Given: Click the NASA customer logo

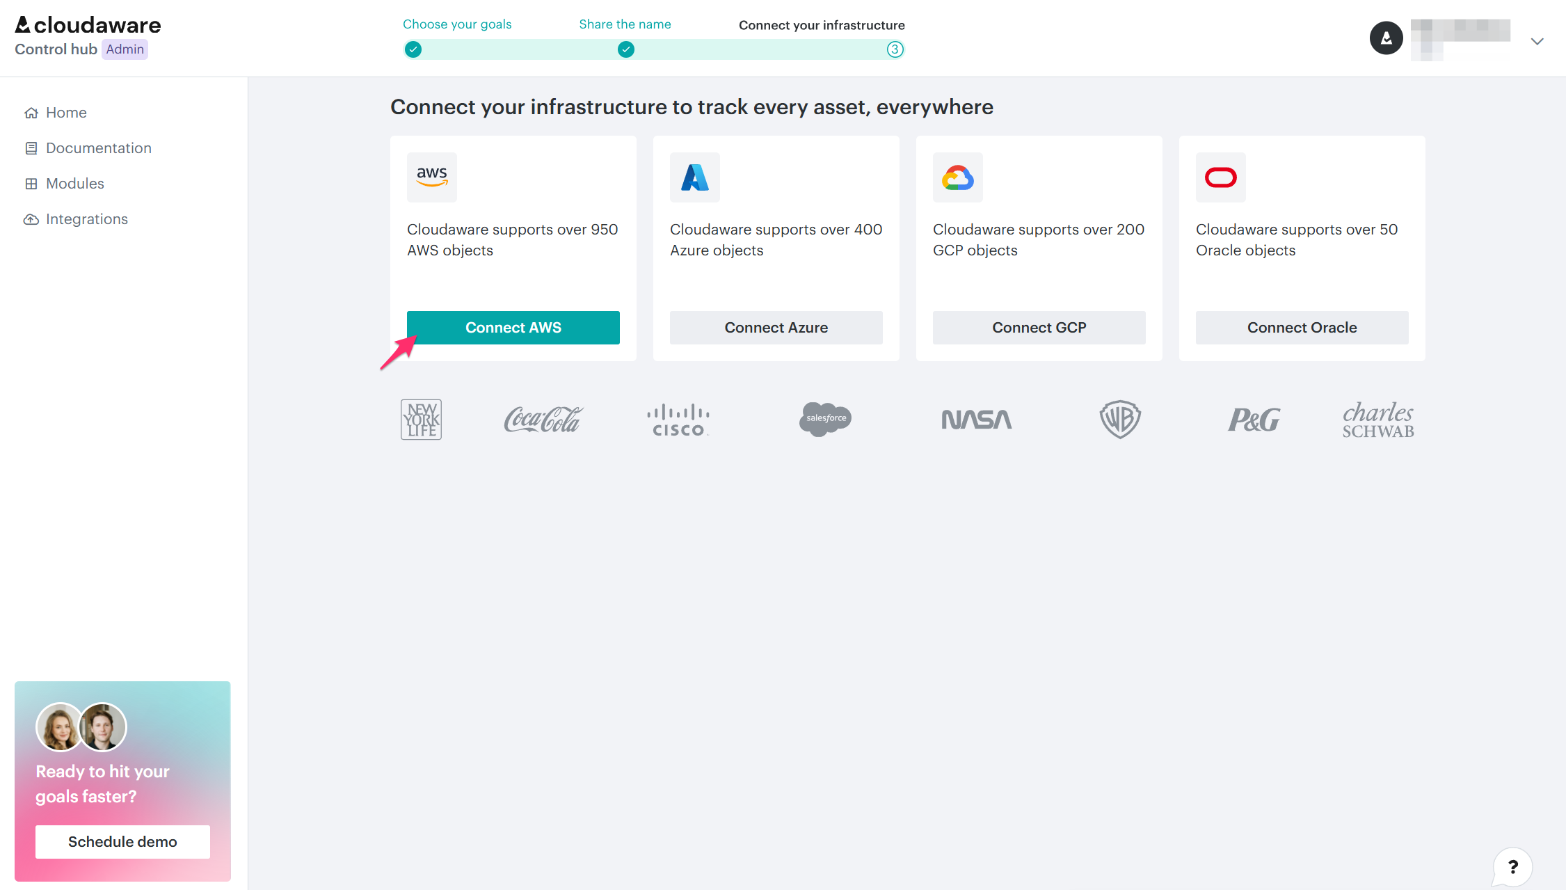Looking at the screenshot, I should 975,419.
